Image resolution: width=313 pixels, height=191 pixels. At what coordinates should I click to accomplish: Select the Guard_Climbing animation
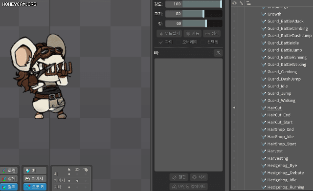(282, 72)
